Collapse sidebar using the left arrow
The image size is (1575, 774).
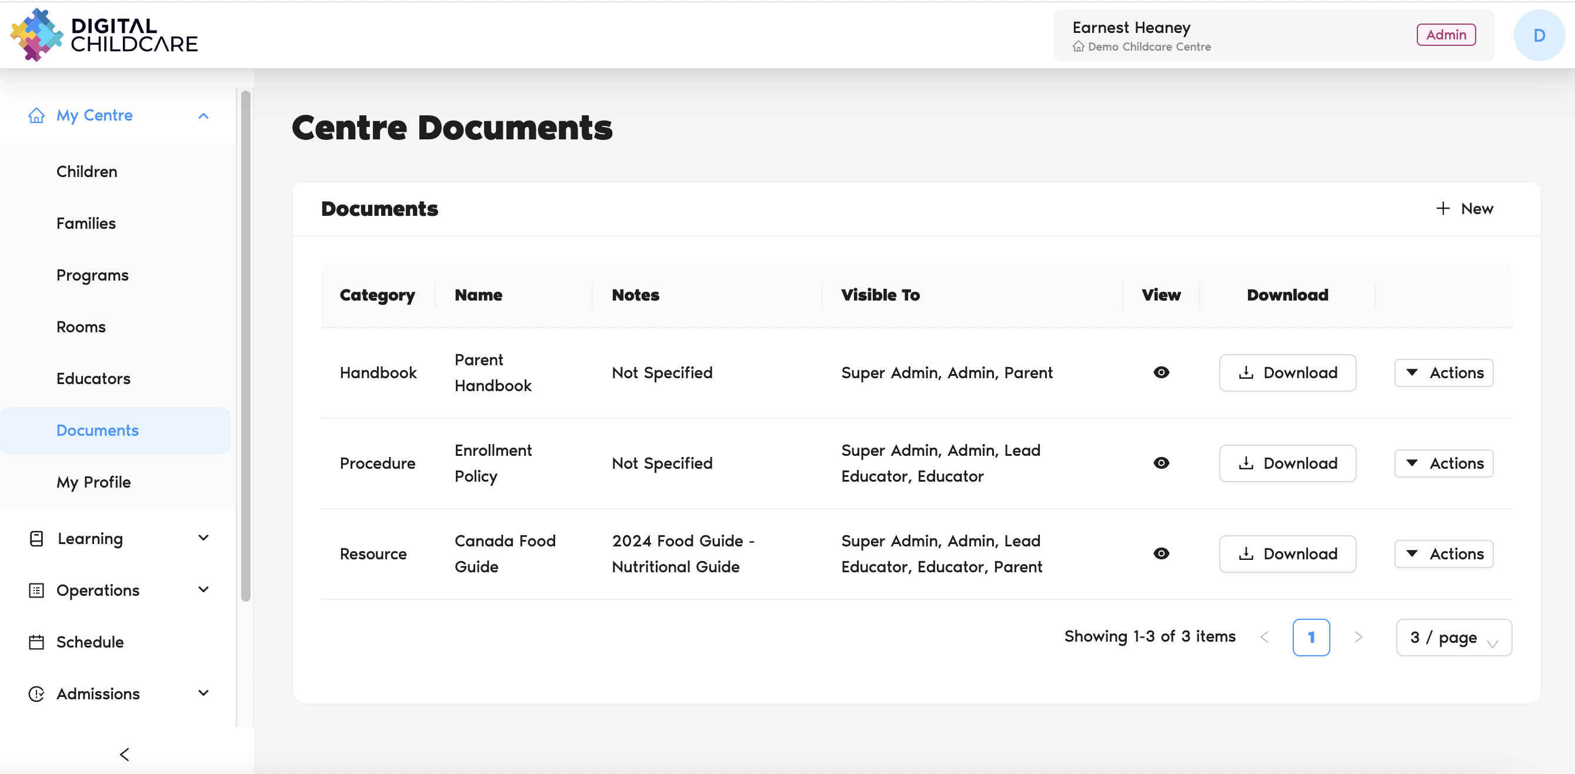pyautogui.click(x=125, y=755)
